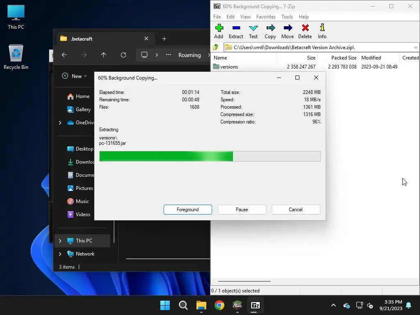Viewport: 420px width, 315px height.
Task: Select the versions folder row in 7-Zip
Action: pyautogui.click(x=305, y=67)
